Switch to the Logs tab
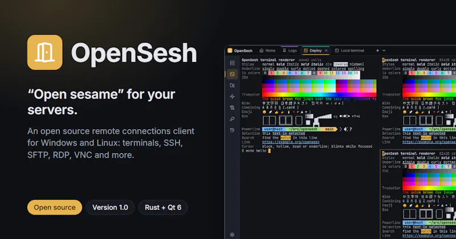This screenshot has width=456, height=239. tap(290, 51)
